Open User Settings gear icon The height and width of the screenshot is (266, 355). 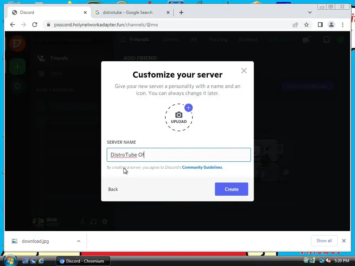(x=105, y=222)
